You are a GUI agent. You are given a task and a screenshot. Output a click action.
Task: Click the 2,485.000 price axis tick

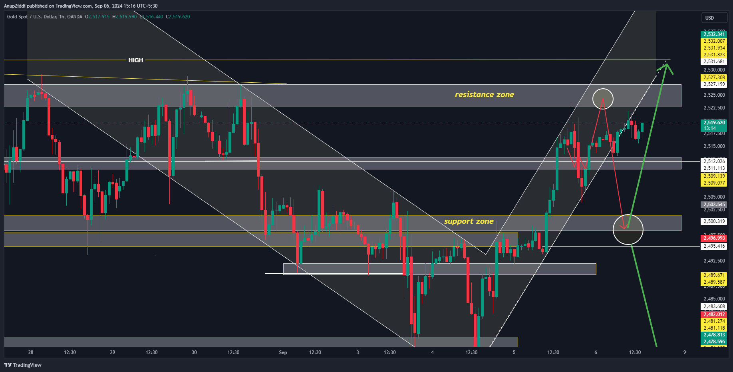point(714,299)
